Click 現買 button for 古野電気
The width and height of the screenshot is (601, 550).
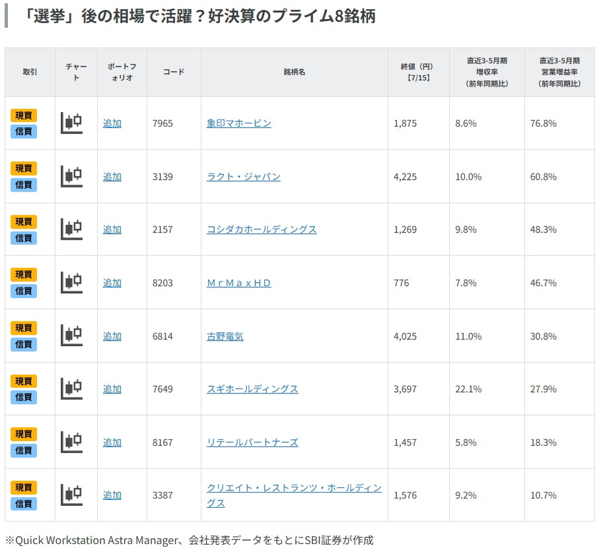[24, 328]
